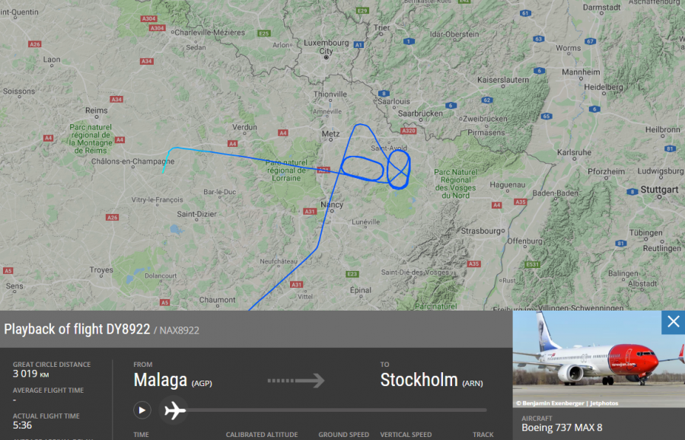Click the airplane icon on the playback timeline
The image size is (685, 440).
click(174, 411)
